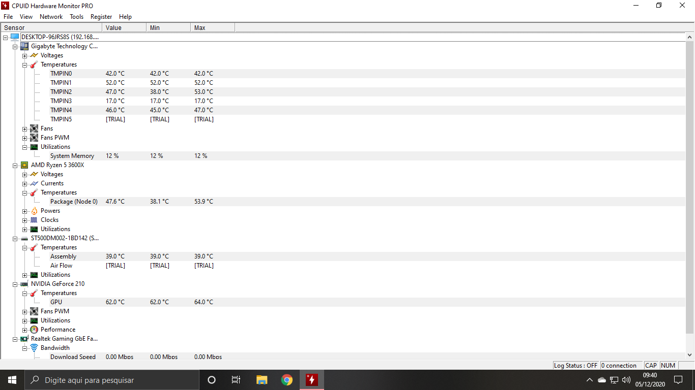Click the Ryzen Powers flame icon
695x390 pixels.
(x=34, y=211)
